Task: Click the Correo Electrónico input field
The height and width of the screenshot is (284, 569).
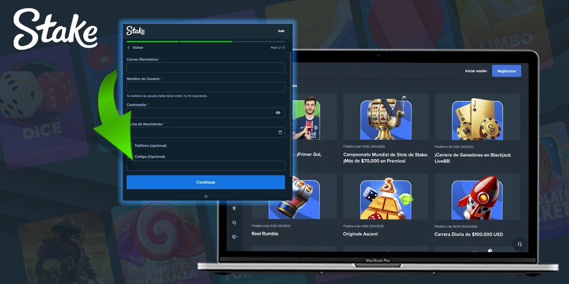Action: pos(205,68)
